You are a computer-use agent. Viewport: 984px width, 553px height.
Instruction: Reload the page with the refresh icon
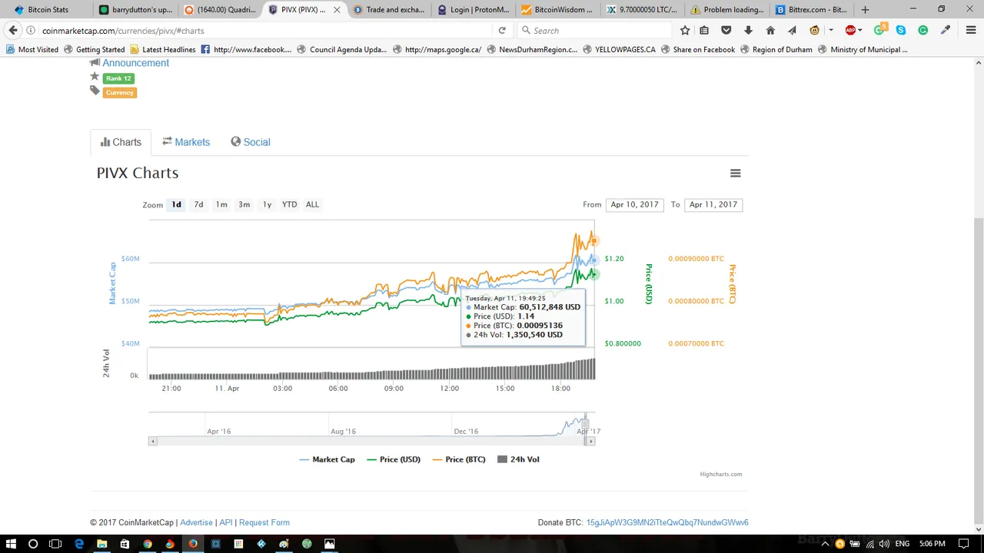click(502, 31)
